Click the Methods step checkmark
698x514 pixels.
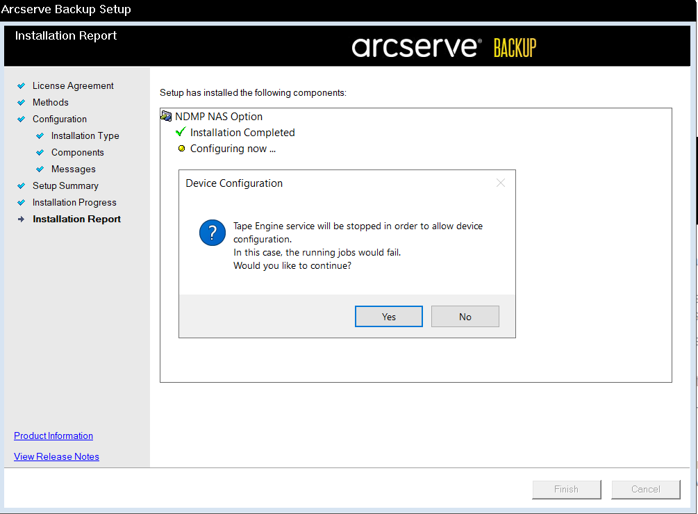pos(20,102)
